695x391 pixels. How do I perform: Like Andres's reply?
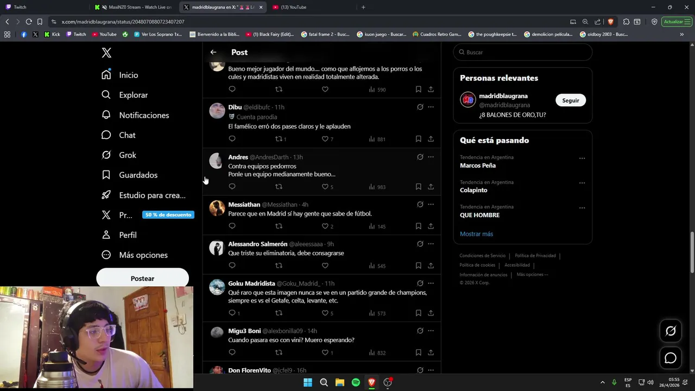pyautogui.click(x=325, y=187)
